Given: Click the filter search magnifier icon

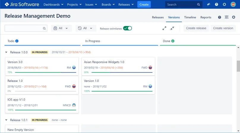Looking at the screenshot, I should click(x=44, y=28).
